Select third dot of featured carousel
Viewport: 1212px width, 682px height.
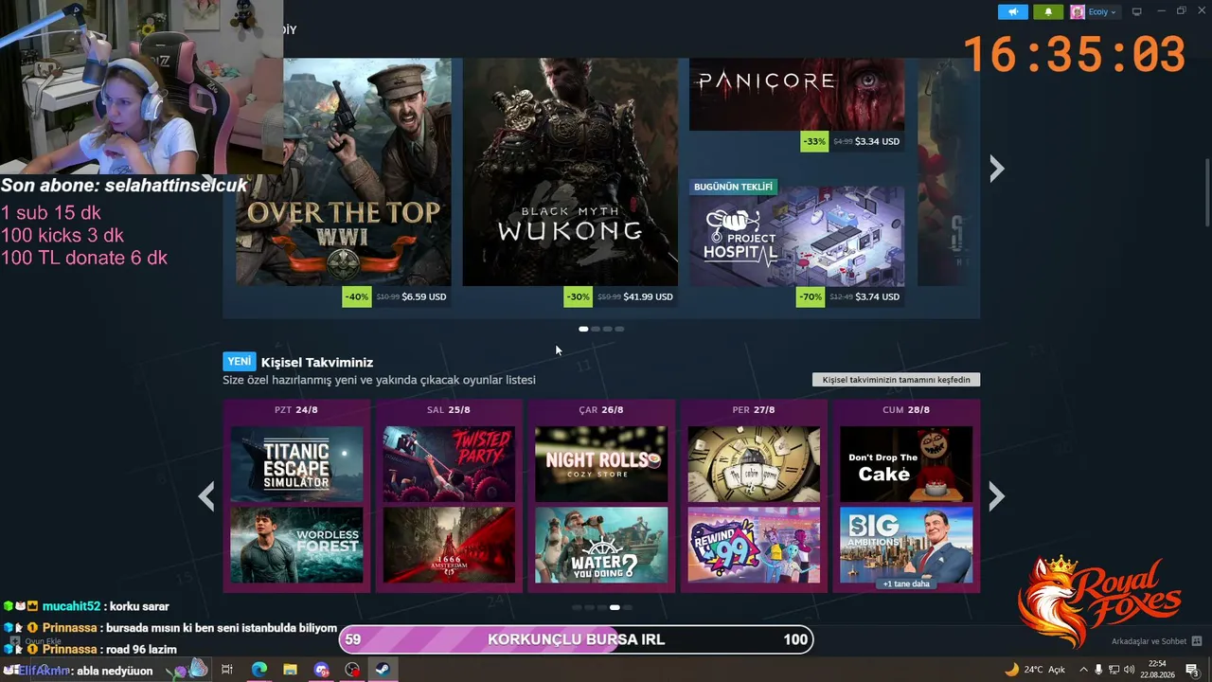click(x=608, y=329)
